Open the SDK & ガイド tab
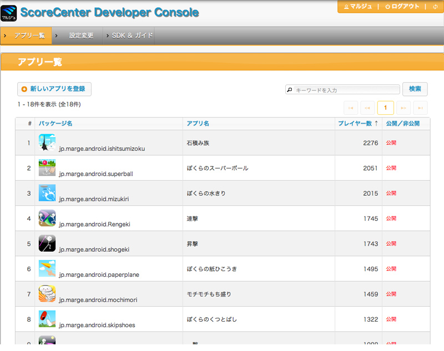The height and width of the screenshot is (351, 444). 132,35
